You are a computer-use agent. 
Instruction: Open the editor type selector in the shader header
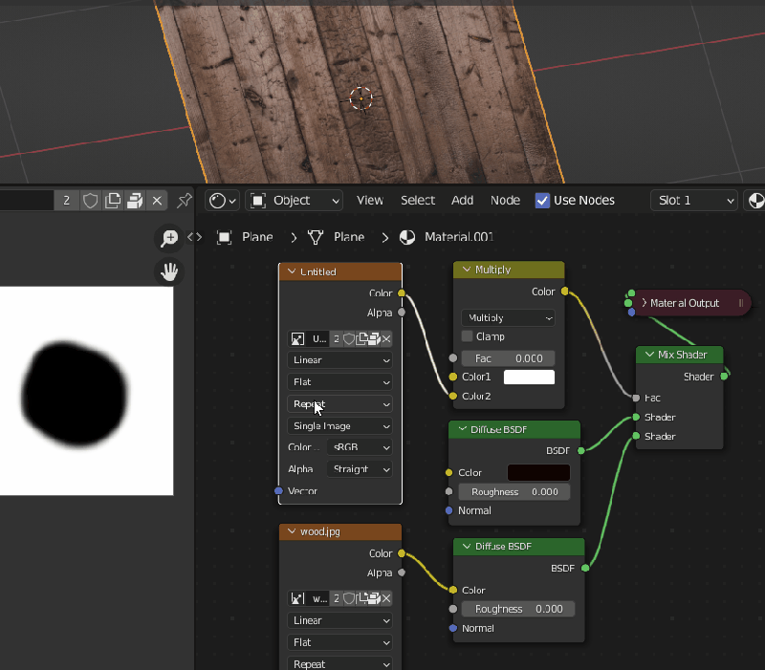tap(221, 200)
